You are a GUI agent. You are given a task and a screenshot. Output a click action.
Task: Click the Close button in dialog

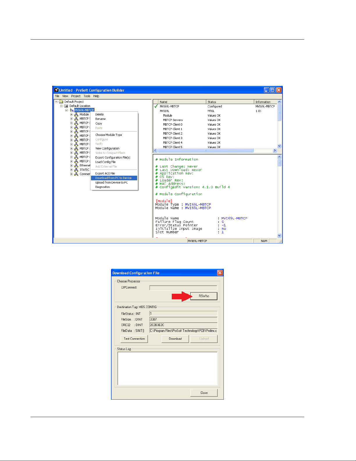204,393
